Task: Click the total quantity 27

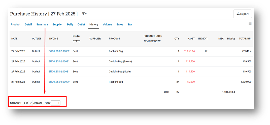Action: [178, 92]
